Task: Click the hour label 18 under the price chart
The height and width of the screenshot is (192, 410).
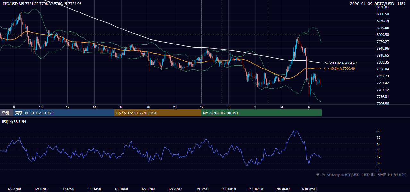Action: (x=148, y=107)
